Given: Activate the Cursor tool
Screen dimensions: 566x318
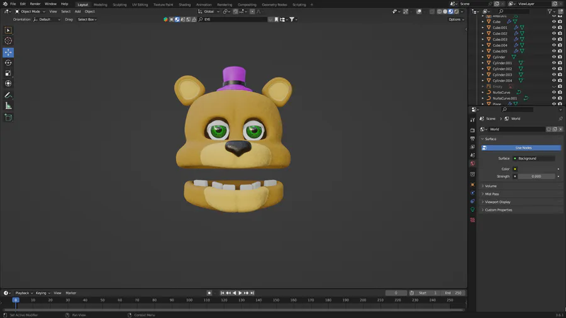Looking at the screenshot, I should pyautogui.click(x=8, y=41).
